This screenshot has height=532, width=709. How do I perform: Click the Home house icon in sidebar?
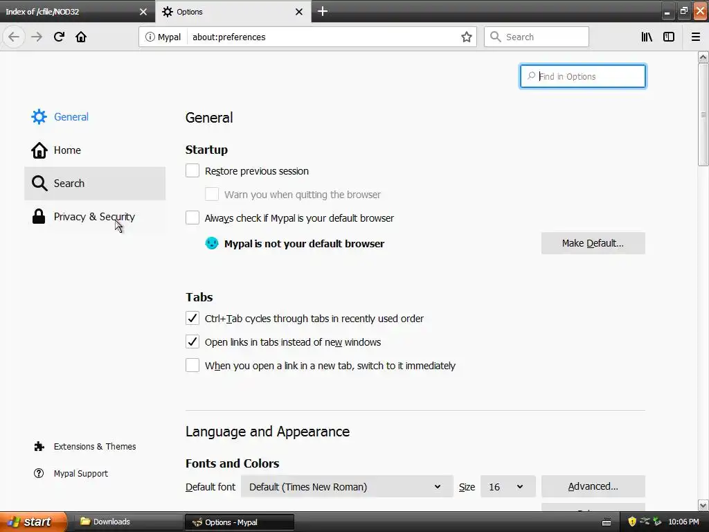pos(39,150)
